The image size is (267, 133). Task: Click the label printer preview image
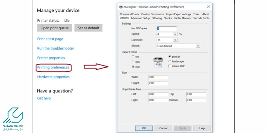(158, 62)
